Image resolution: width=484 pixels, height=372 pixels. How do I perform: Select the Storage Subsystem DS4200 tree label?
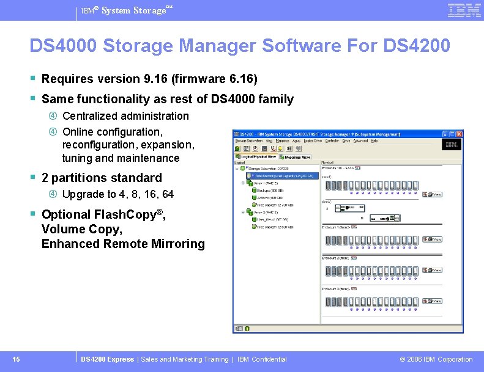[x=268, y=169]
